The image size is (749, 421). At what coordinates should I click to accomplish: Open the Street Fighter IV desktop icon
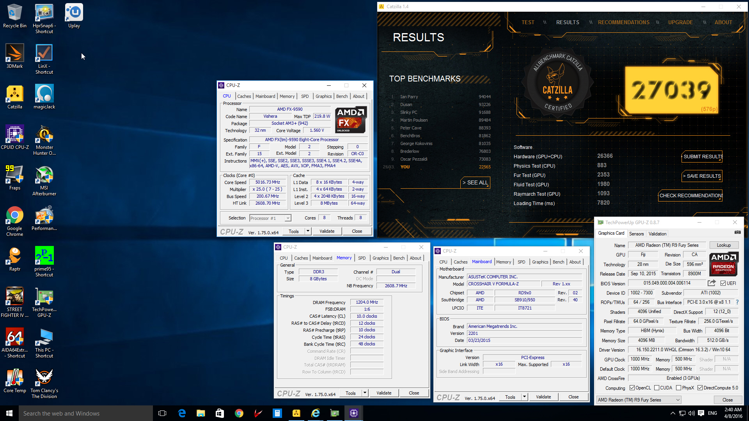[14, 302]
